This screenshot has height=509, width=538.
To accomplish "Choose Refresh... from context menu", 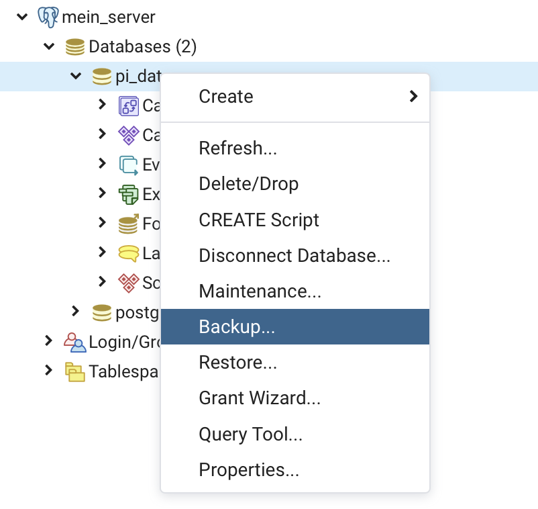I will (x=295, y=148).
